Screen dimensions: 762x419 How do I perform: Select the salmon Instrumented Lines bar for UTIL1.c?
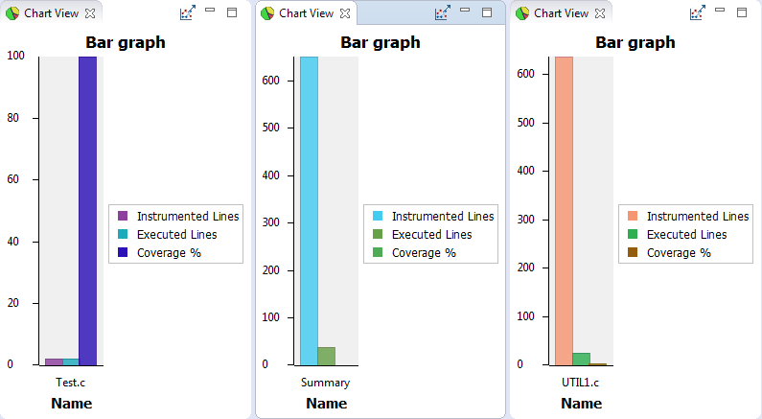click(x=564, y=211)
